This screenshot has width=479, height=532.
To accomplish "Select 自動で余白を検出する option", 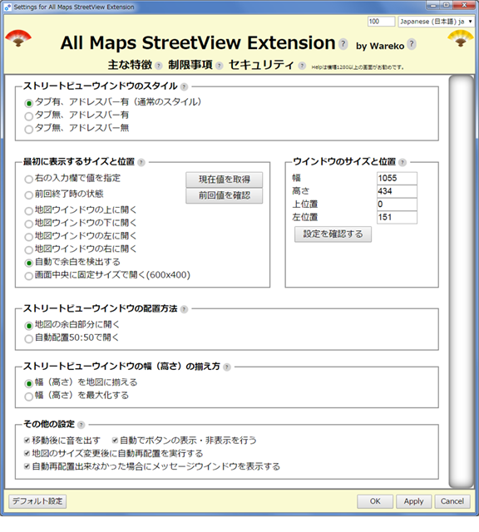I will (29, 263).
